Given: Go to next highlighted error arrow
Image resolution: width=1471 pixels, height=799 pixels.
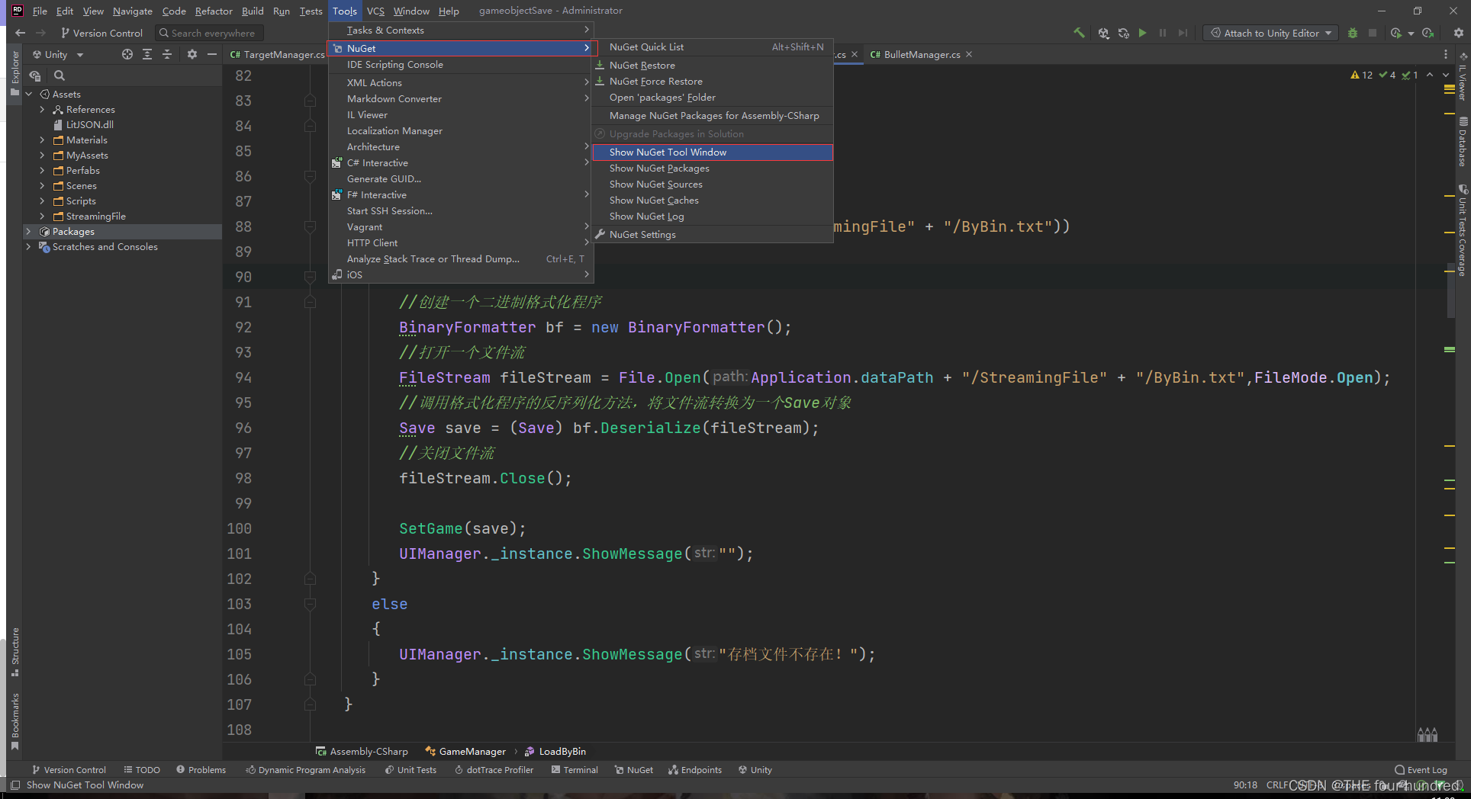Looking at the screenshot, I should pyautogui.click(x=1446, y=75).
